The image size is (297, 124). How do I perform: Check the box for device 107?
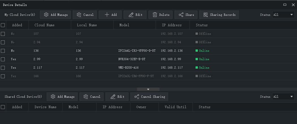click(3, 34)
